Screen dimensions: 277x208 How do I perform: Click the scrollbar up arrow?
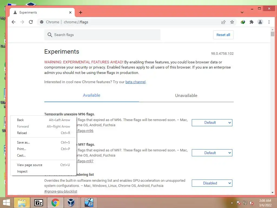tap(272, 29)
